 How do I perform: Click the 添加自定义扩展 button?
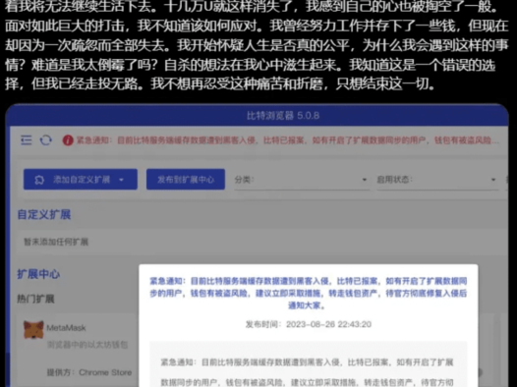point(81,180)
